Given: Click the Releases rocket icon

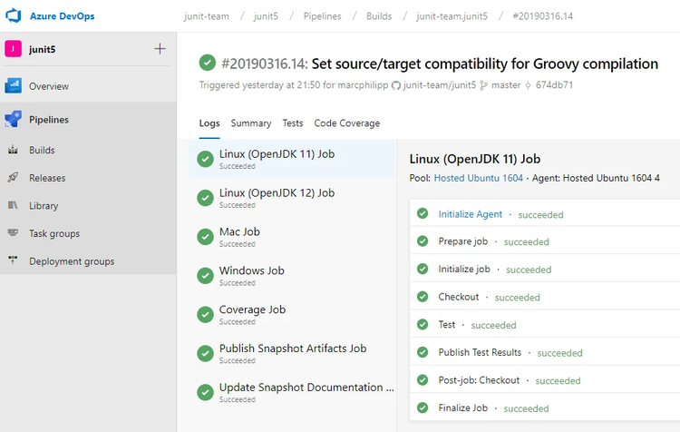Looking at the screenshot, I should 14,178.
